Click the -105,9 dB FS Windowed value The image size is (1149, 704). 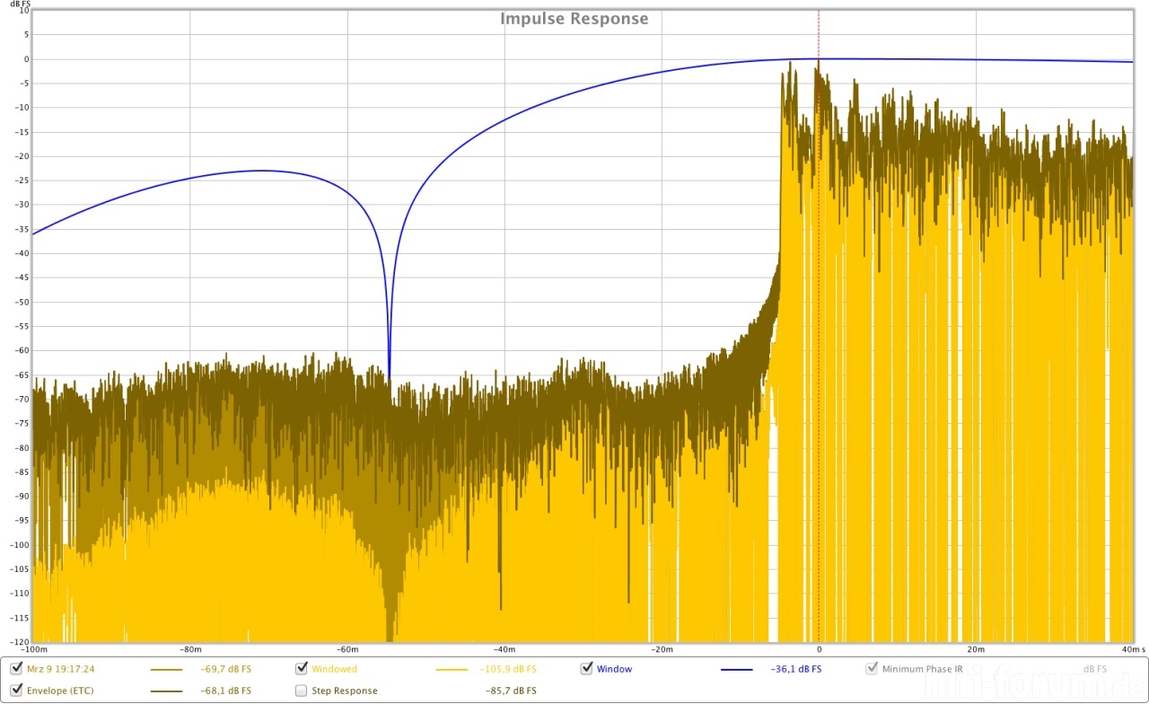point(509,670)
